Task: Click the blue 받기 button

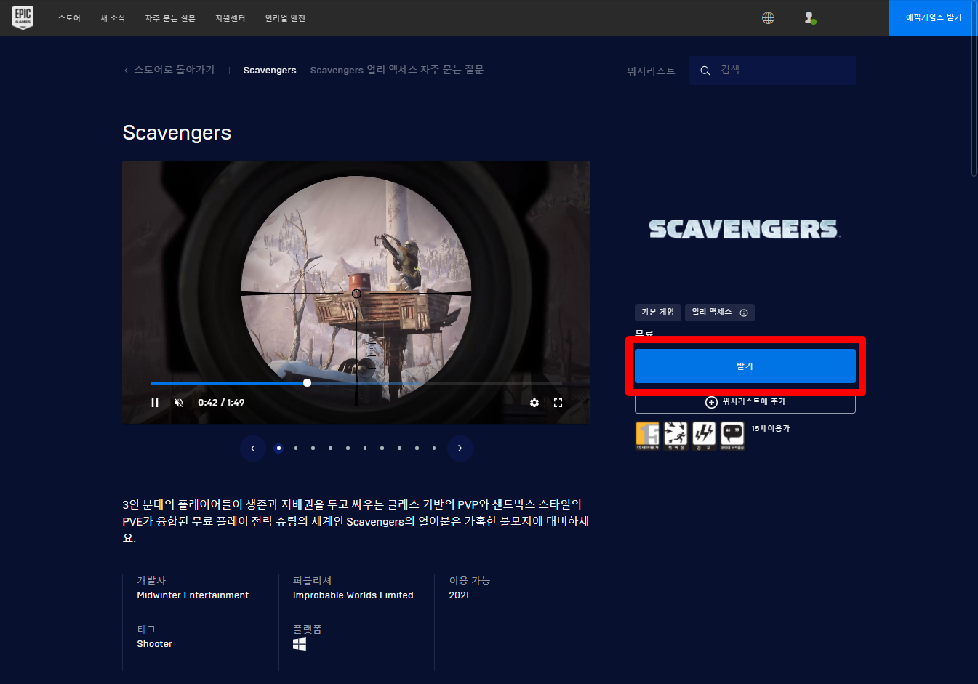Action: point(745,366)
